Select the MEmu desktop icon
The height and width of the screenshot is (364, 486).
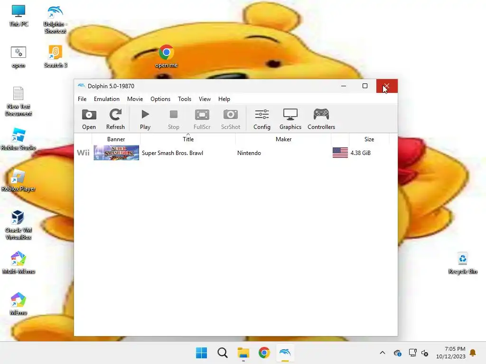(19, 304)
